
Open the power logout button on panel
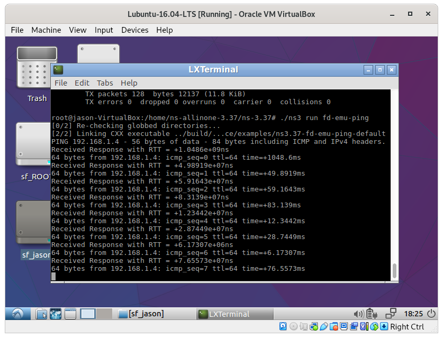click(431, 314)
